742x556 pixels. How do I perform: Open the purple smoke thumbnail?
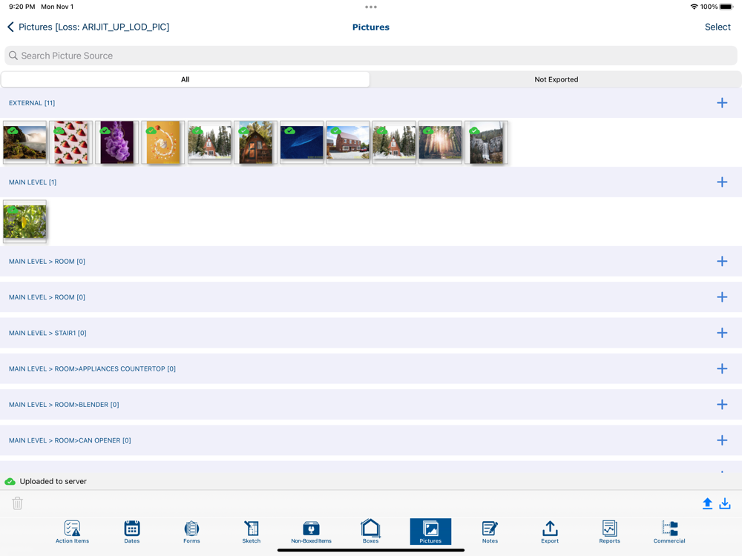[117, 142]
